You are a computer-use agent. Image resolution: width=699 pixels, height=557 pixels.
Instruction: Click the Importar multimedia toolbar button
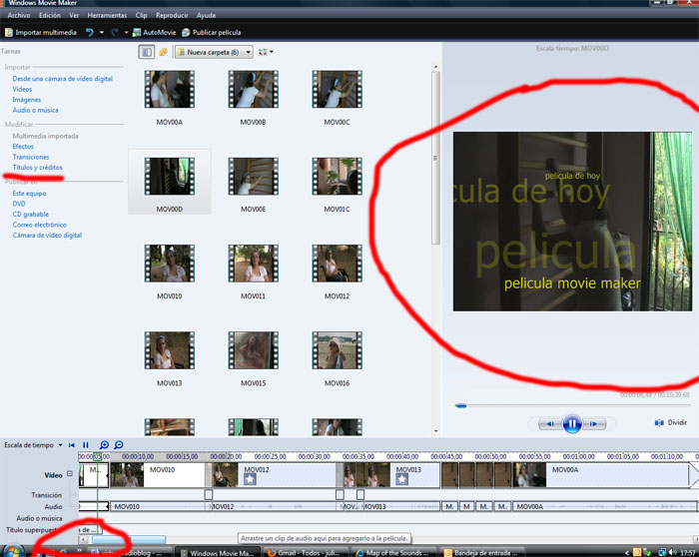point(41,33)
